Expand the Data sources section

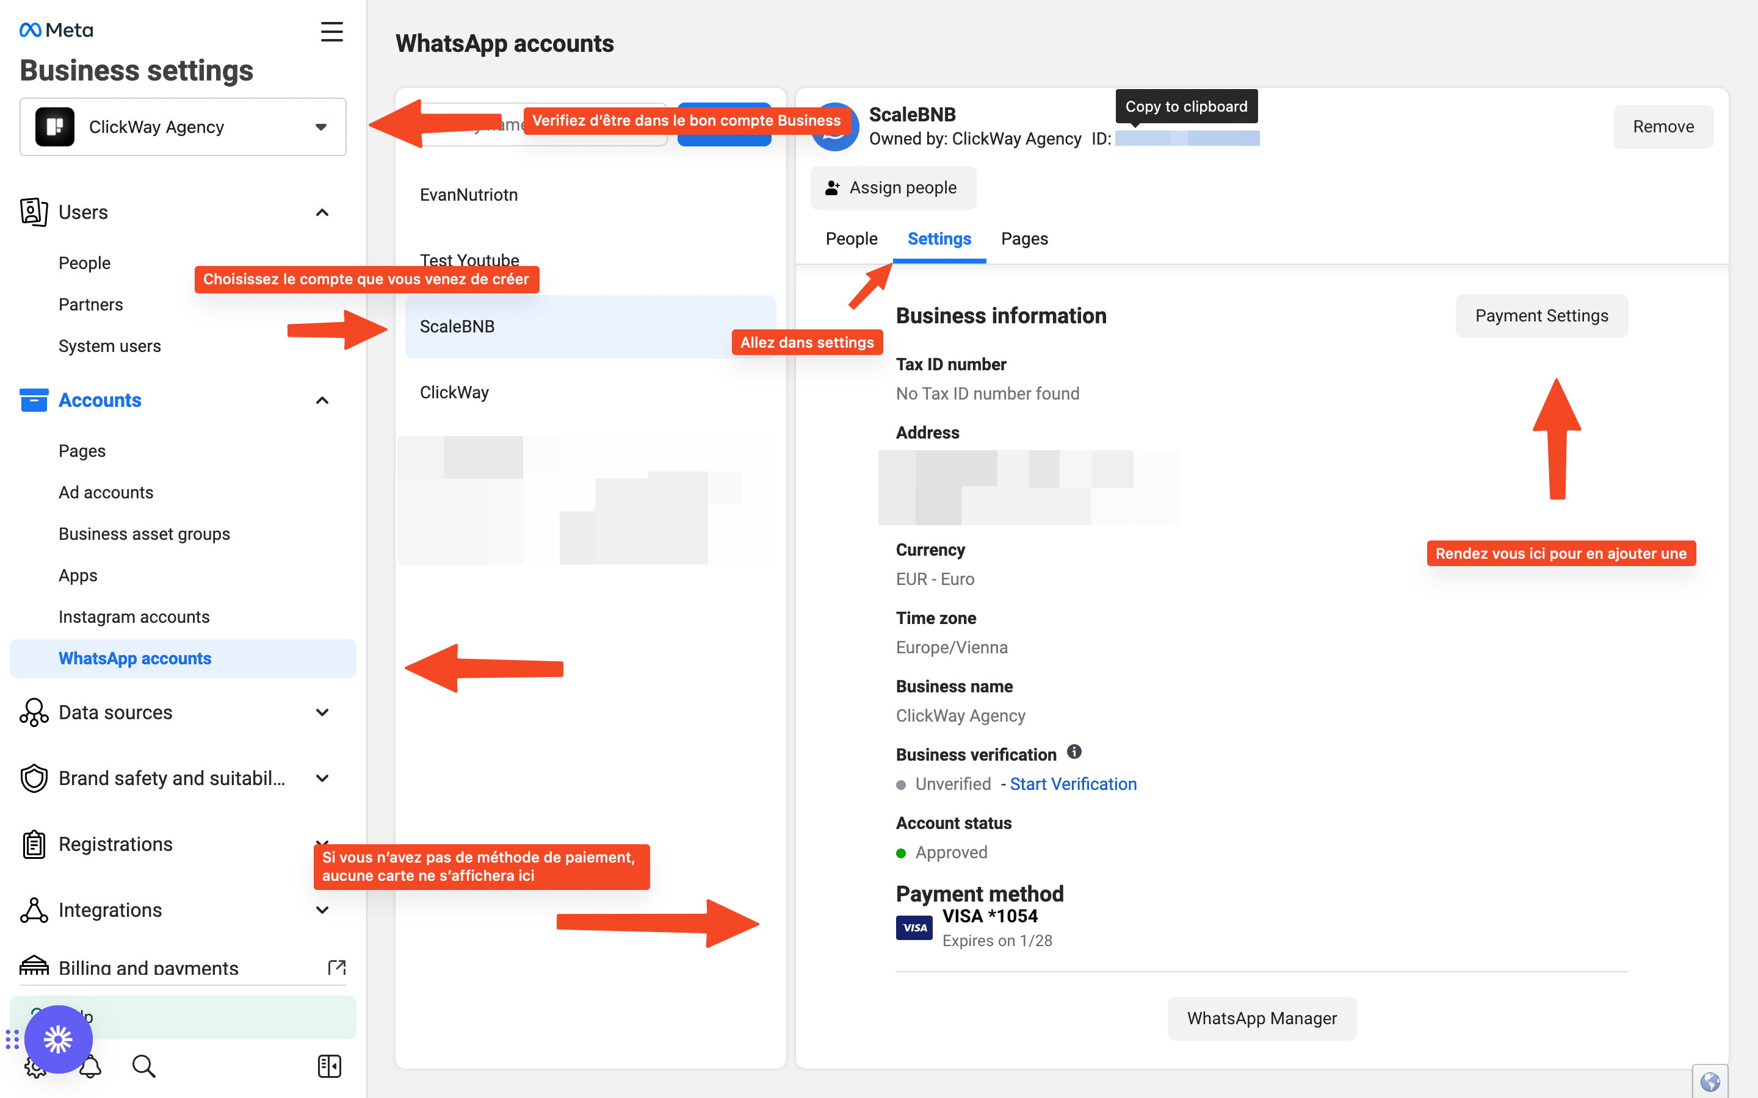click(322, 712)
